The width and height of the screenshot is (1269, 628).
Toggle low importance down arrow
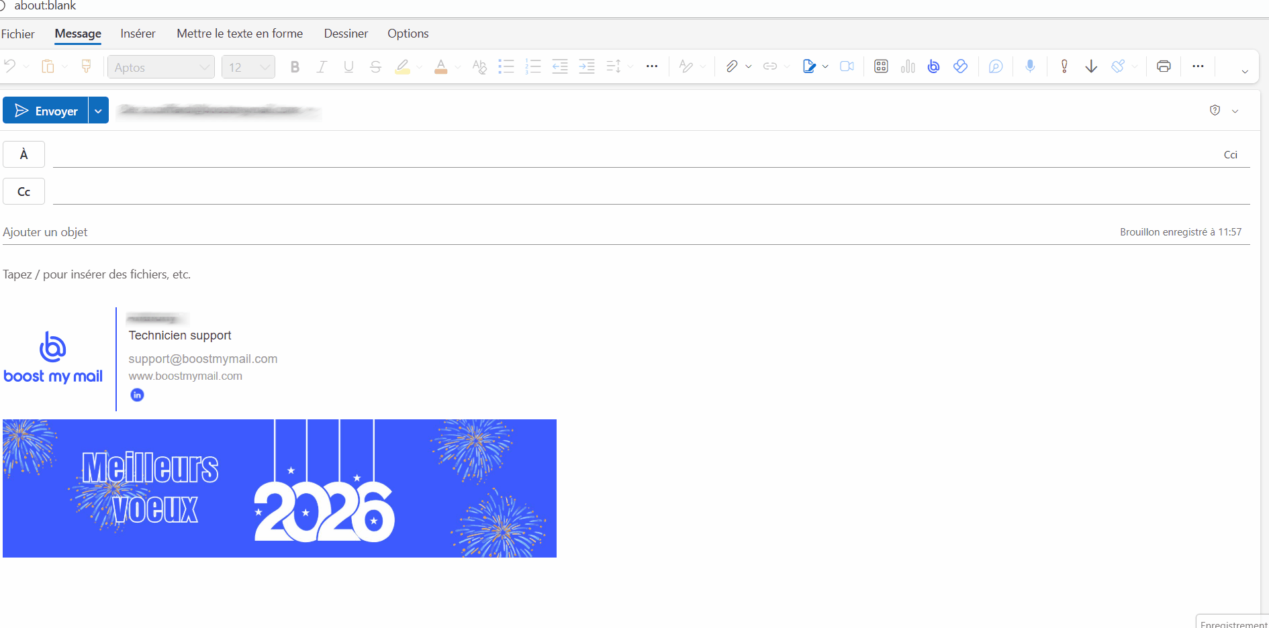click(1091, 66)
